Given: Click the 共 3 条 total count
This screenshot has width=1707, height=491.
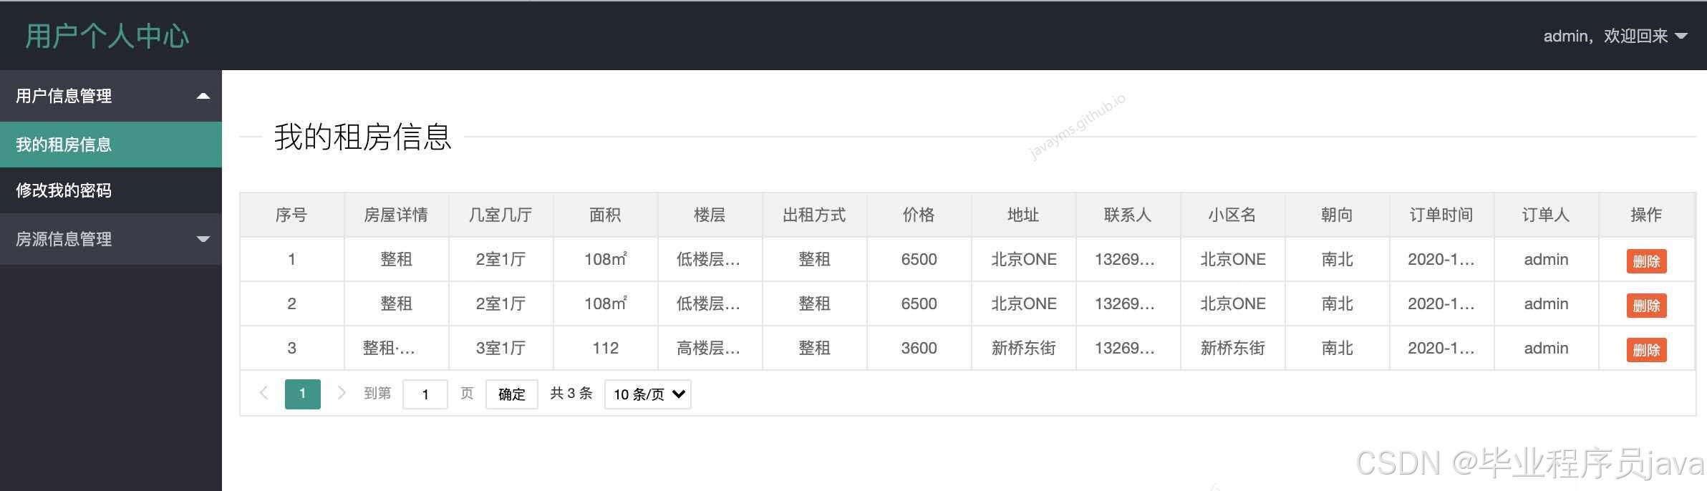Looking at the screenshot, I should (x=571, y=393).
